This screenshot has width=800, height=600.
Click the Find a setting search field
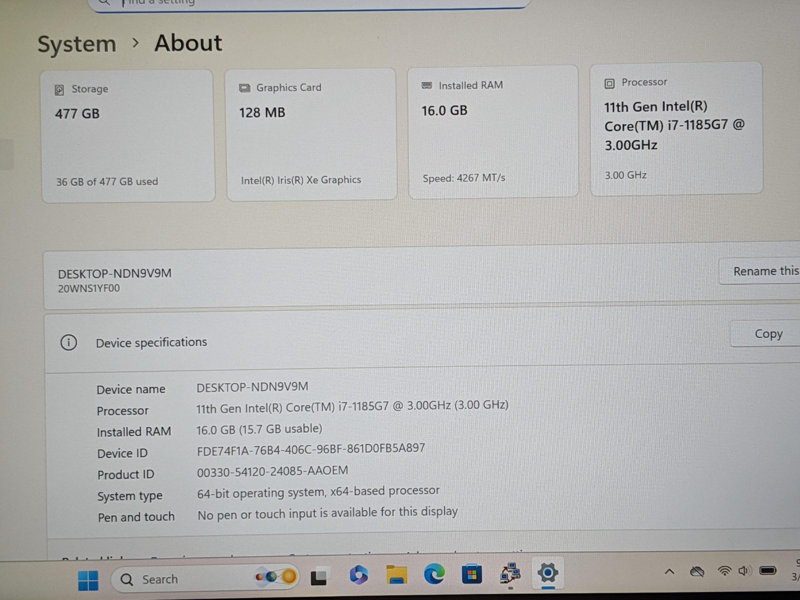tap(310, 3)
